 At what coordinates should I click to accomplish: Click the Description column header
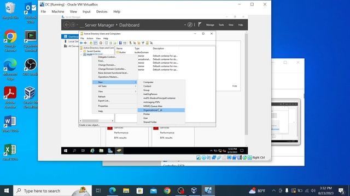158,48
